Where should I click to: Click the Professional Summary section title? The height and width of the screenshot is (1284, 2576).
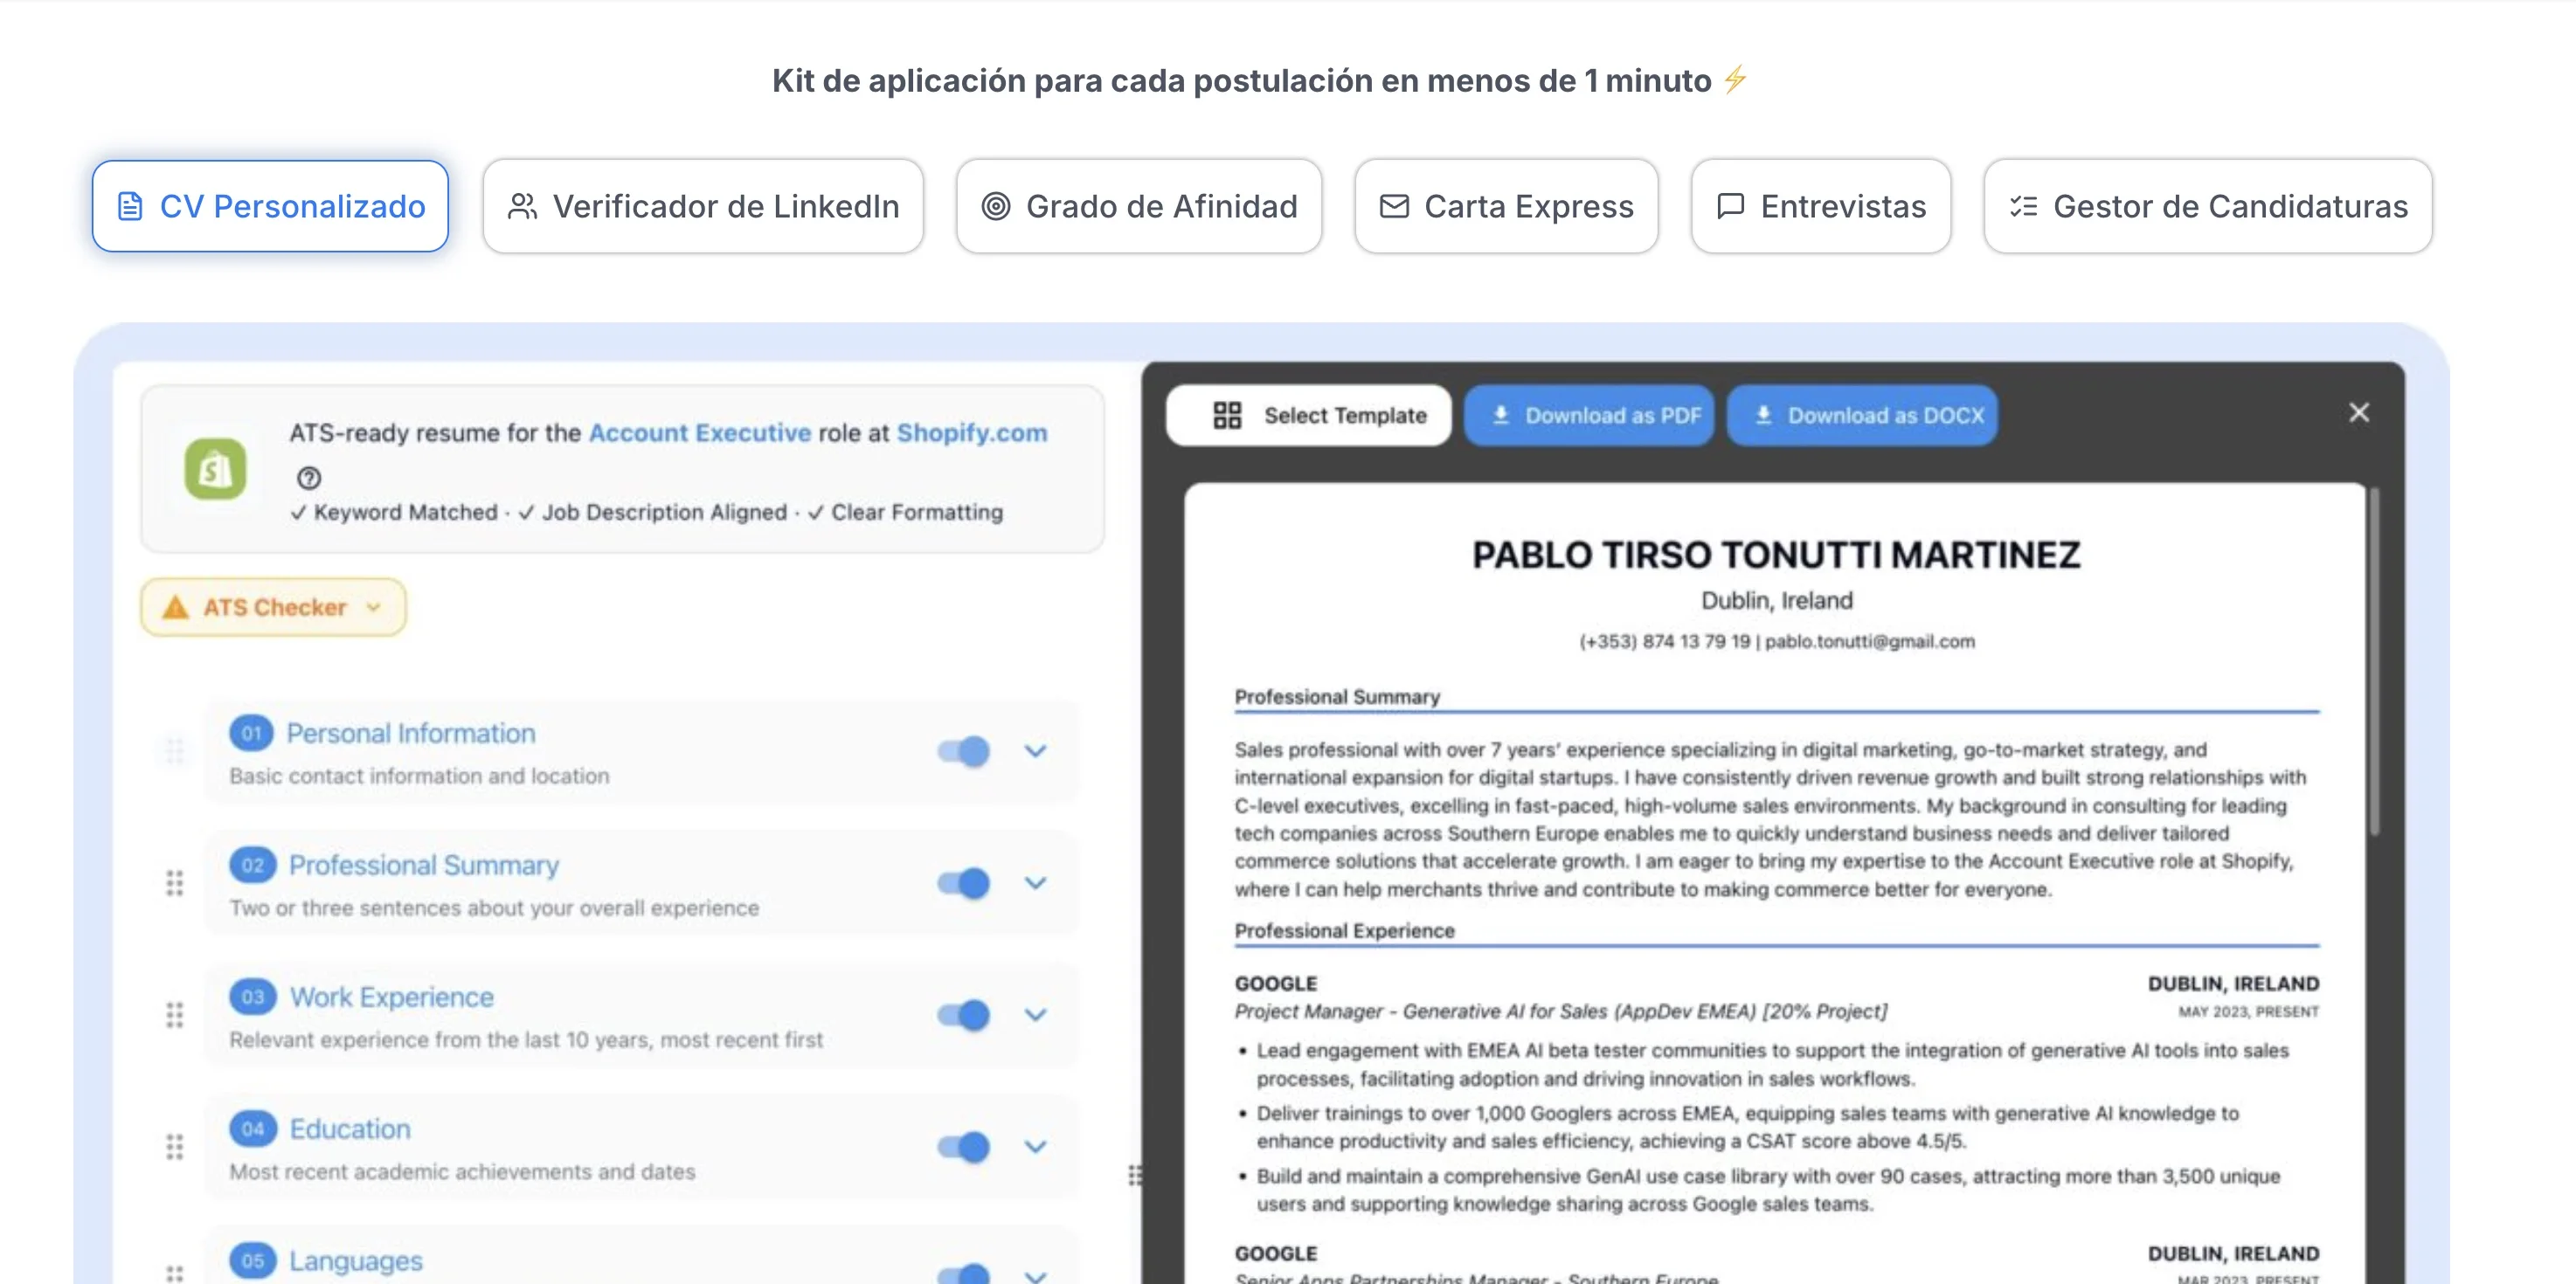(424, 865)
